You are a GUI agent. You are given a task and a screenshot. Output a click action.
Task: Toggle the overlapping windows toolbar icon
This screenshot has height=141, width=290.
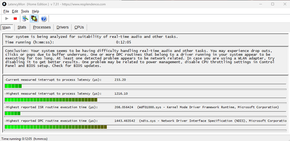tap(34, 18)
